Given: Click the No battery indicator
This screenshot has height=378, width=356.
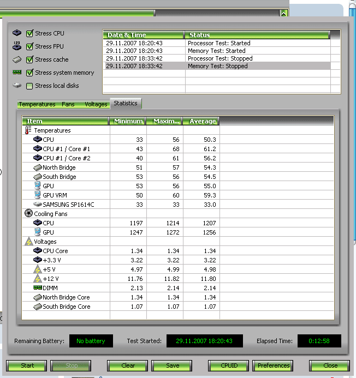Looking at the screenshot, I should [x=91, y=341].
